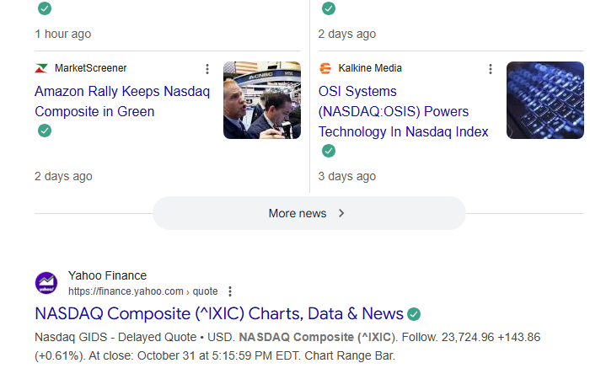Click the green checkmark above '1 hour ago'

(x=45, y=8)
